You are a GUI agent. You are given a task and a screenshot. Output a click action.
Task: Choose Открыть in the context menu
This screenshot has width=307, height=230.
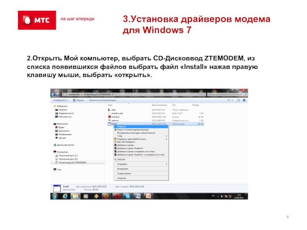coord(141,127)
